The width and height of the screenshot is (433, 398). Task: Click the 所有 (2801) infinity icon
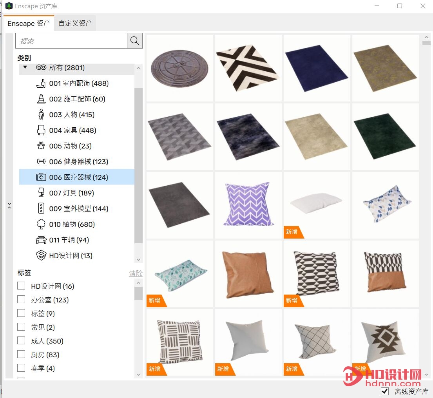(x=41, y=67)
